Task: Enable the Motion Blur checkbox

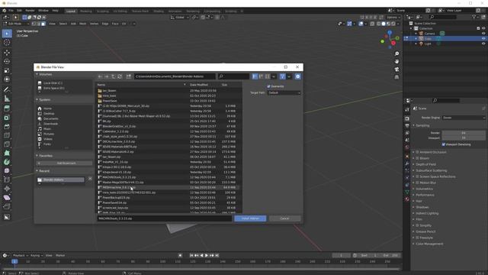Action: pyautogui.click(x=417, y=183)
